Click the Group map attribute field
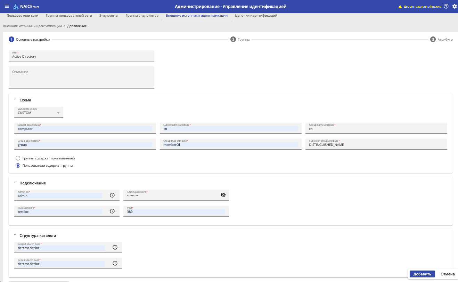The height and width of the screenshot is (282, 458). [x=231, y=144]
